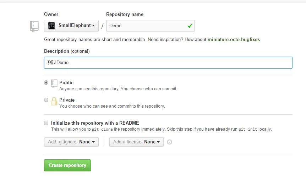Click the Description (optional) label
Viewport: 306px width, 176px height.
click(x=67, y=51)
